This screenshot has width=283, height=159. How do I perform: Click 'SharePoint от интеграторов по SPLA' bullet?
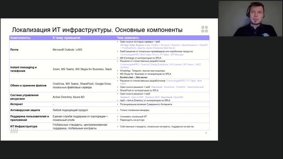point(139,90)
